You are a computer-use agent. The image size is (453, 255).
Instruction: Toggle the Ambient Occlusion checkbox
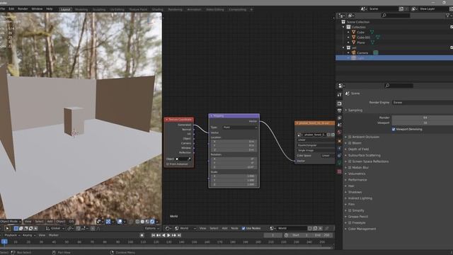350,137
